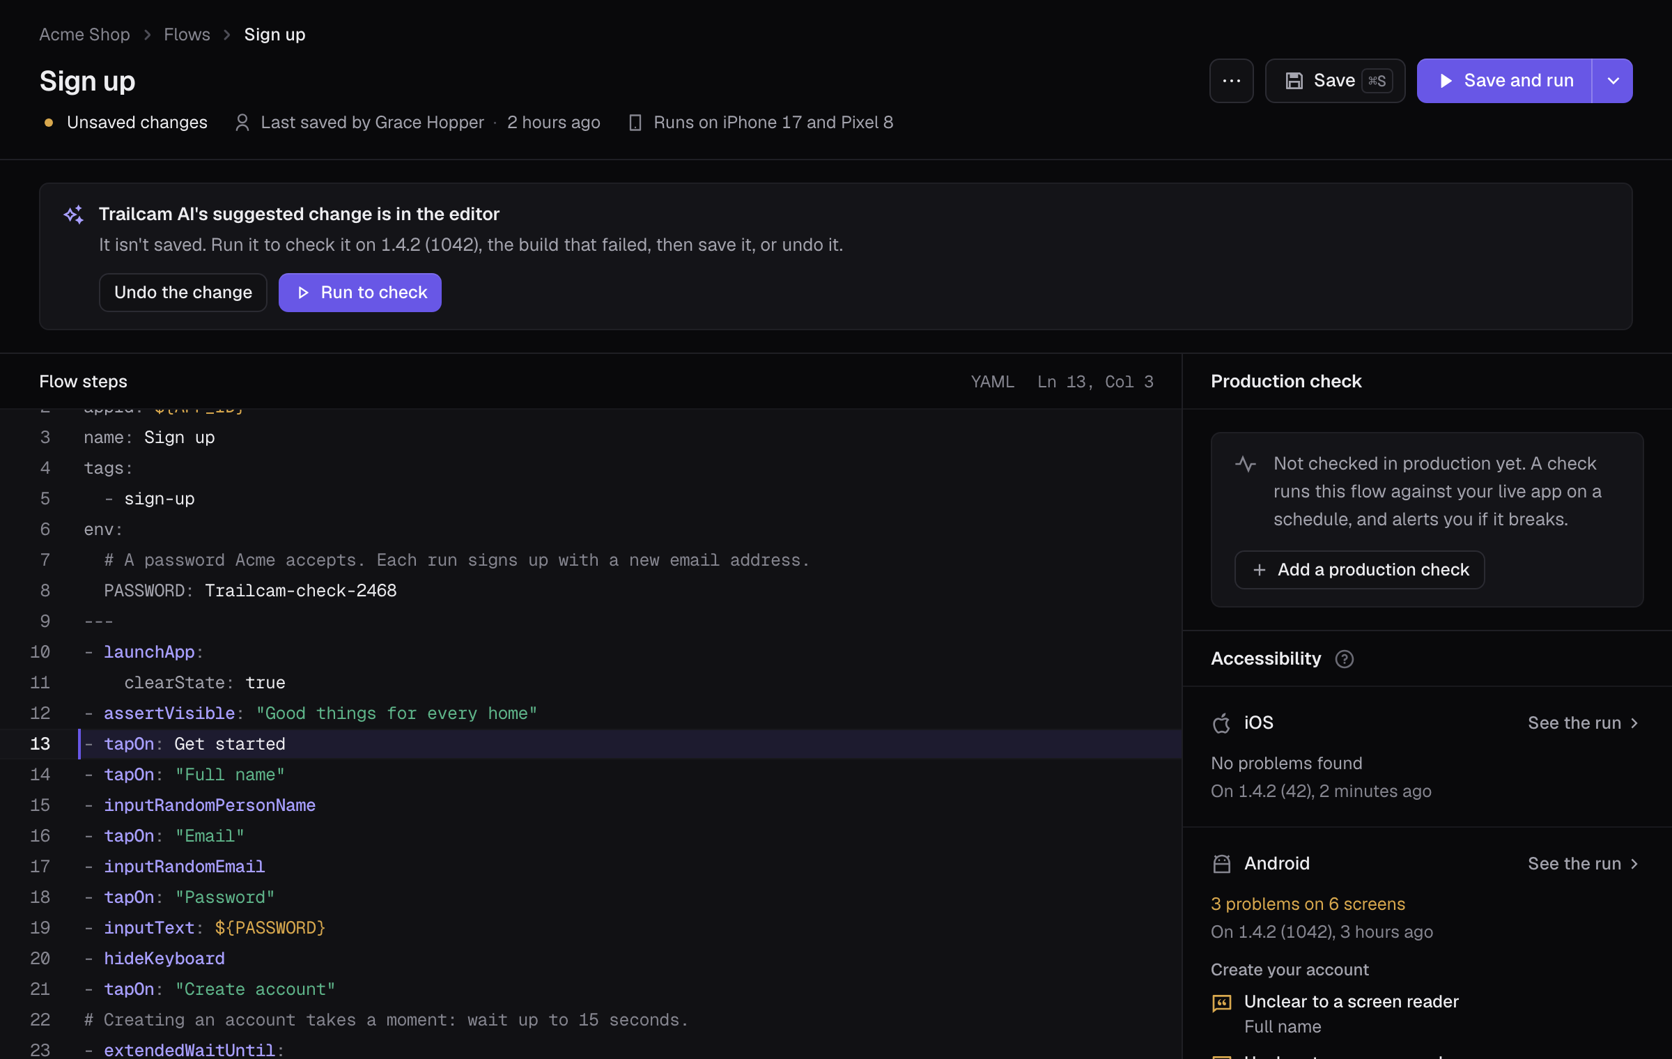Click the YAML language label

[992, 382]
